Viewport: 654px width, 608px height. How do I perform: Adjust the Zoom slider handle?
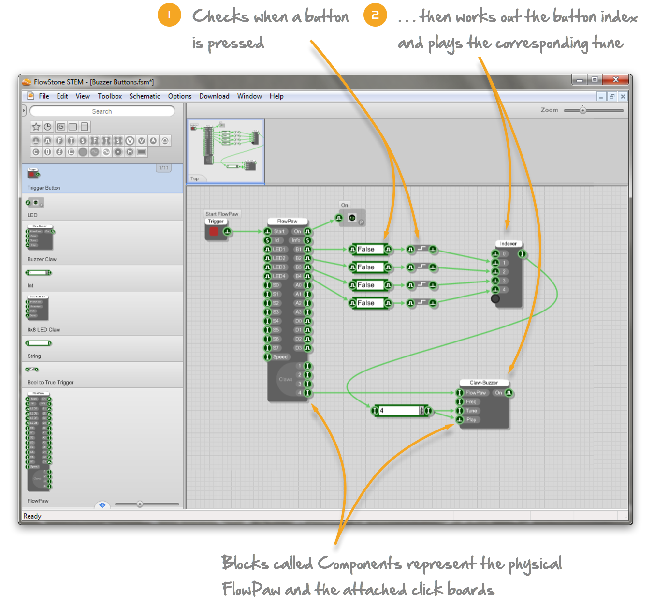pos(583,110)
